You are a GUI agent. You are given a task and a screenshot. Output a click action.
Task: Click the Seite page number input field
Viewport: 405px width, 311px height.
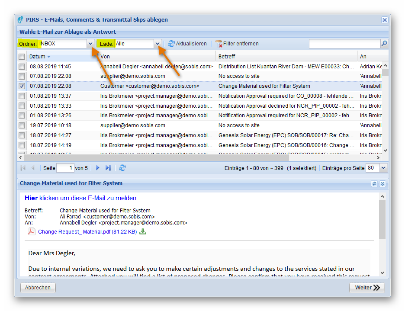pyautogui.click(x=65, y=168)
